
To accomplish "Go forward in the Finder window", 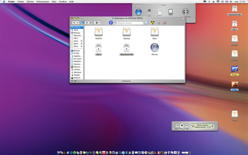I will pos(78,23).
